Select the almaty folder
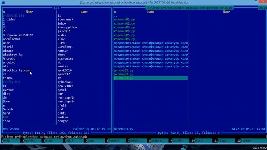This screenshot has height=150, width=267. 8,51
